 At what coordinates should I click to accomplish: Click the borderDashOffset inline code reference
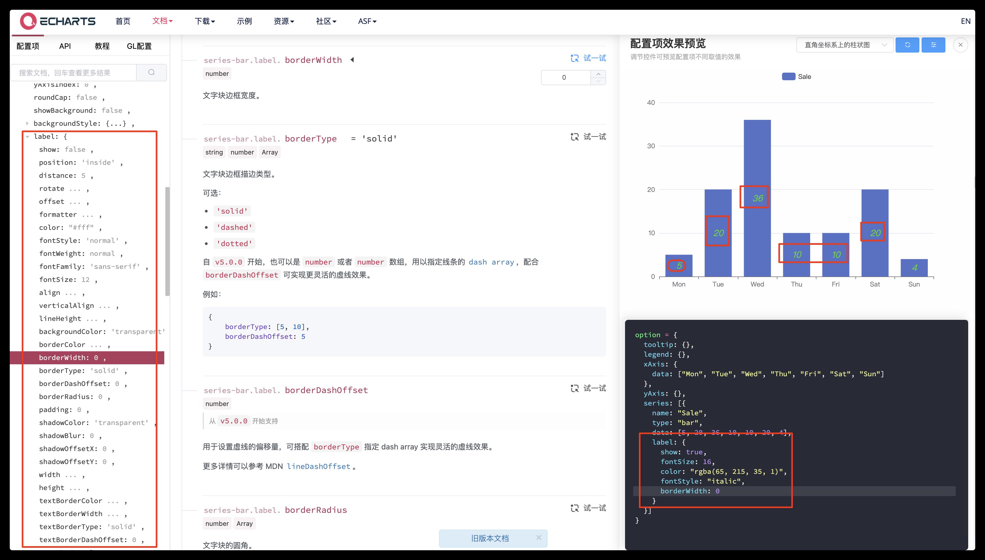(242, 275)
